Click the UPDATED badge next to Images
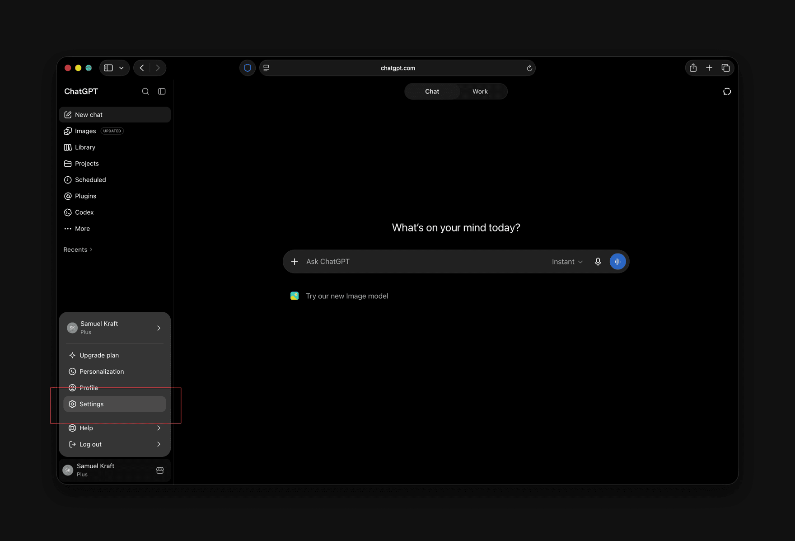 (x=112, y=131)
